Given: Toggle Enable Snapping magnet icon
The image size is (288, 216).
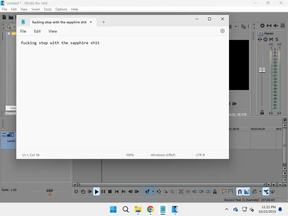Looking at the screenshot, I should pos(240,192).
